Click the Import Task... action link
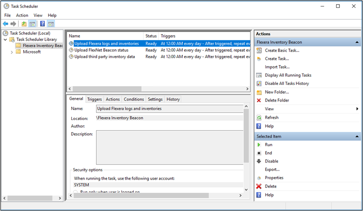 point(277,67)
